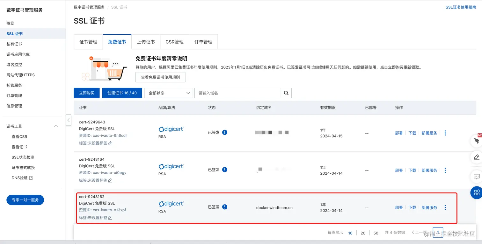The width and height of the screenshot is (482, 244).
Task: Click the 立即购买 button
Action: click(x=87, y=93)
